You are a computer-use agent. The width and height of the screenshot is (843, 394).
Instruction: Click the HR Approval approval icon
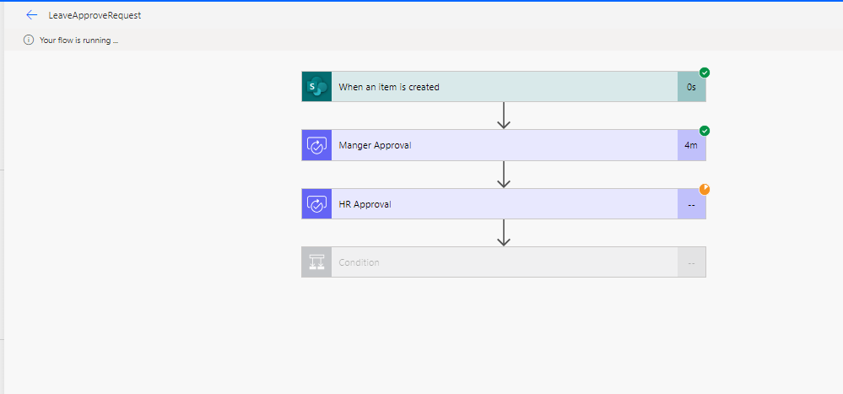316,203
